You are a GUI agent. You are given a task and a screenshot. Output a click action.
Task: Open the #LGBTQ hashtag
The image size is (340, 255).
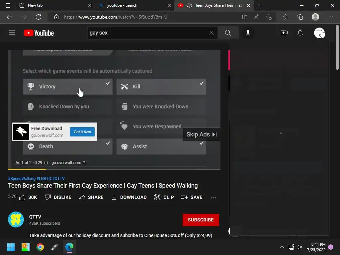tap(44, 178)
